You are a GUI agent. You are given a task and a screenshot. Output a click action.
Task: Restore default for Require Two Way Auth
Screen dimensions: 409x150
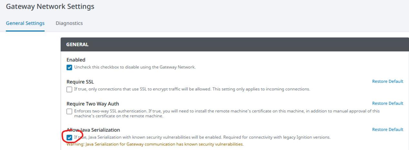387,103
